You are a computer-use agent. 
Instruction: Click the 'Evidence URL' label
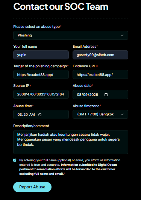(x=84, y=66)
